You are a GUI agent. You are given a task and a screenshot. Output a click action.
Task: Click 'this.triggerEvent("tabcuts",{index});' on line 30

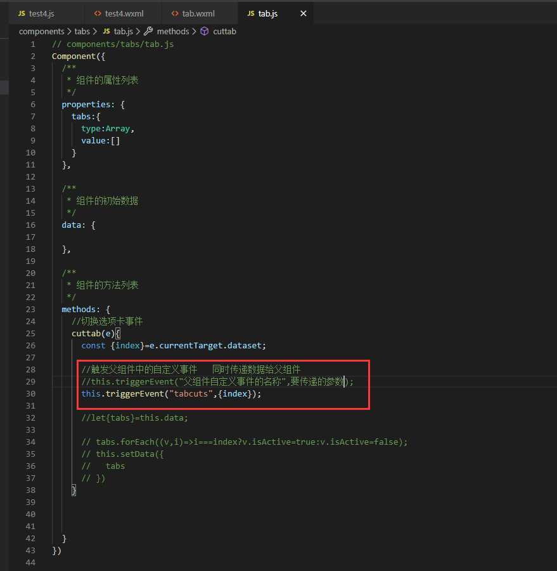coord(171,393)
